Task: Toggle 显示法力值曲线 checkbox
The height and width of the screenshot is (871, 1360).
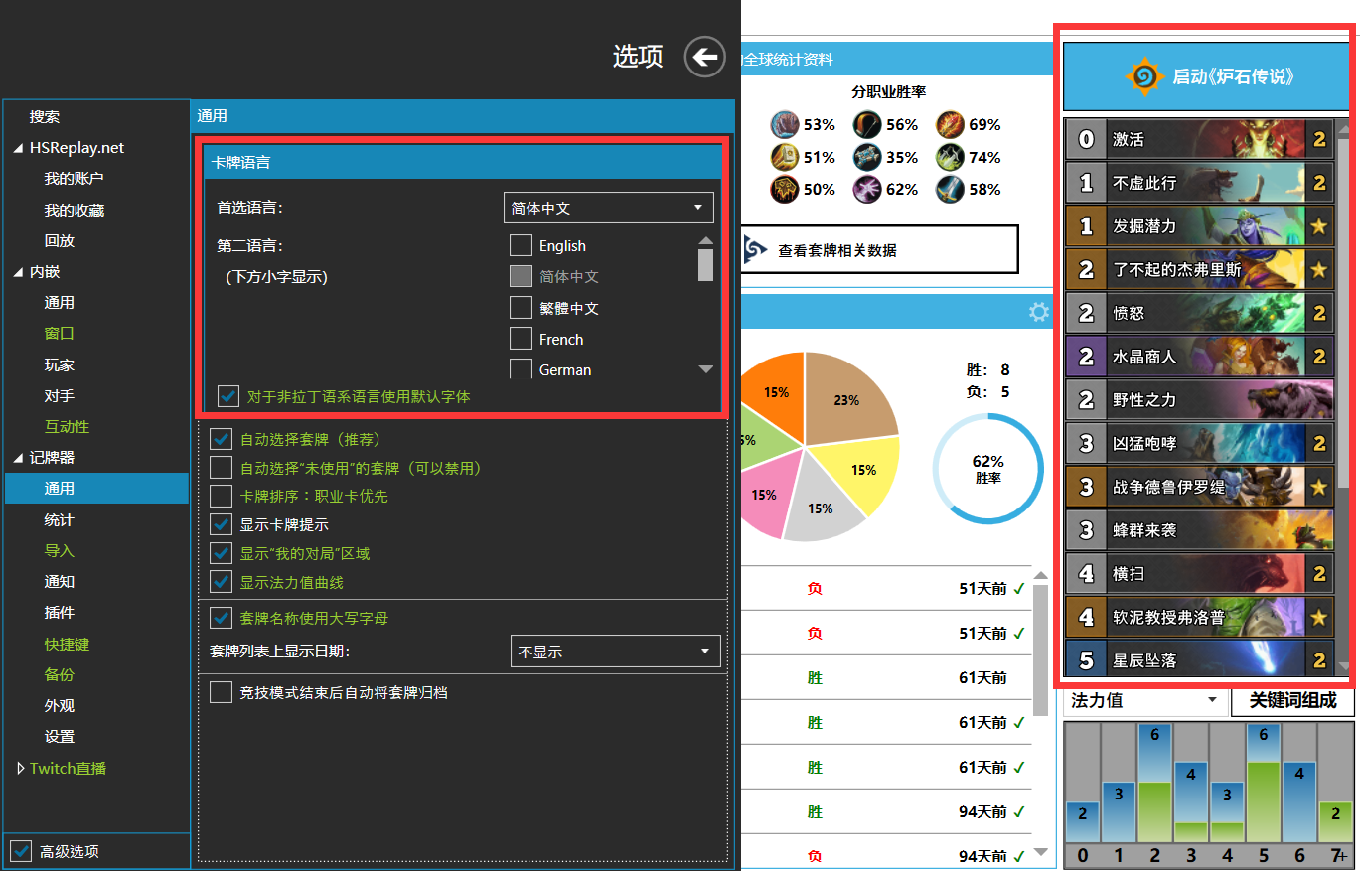Action: [x=221, y=582]
